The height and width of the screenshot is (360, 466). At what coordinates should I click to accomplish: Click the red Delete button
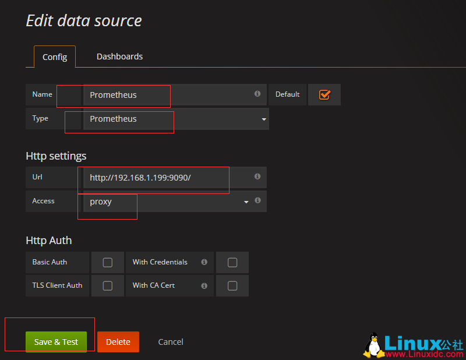click(x=118, y=342)
